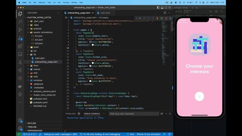Open the Manage gear menu

click(20, 128)
